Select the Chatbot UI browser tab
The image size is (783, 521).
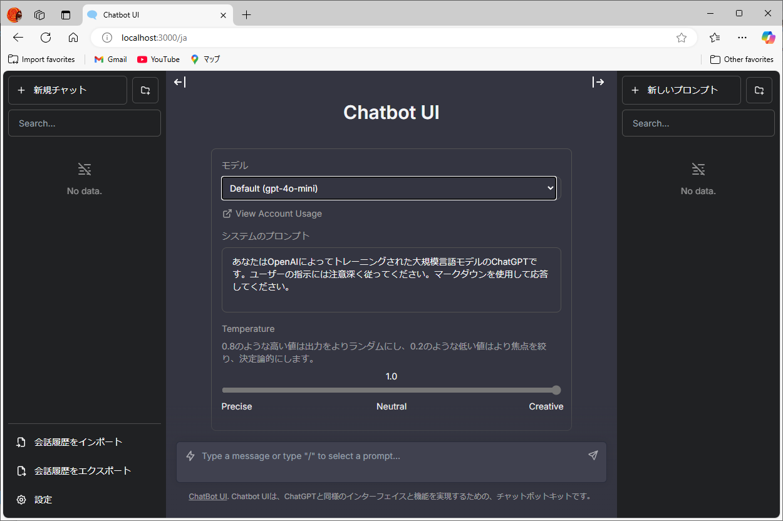157,14
